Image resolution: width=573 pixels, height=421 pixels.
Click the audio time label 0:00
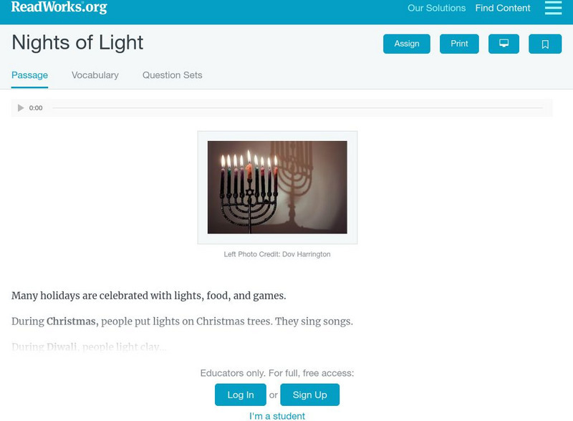tap(36, 108)
